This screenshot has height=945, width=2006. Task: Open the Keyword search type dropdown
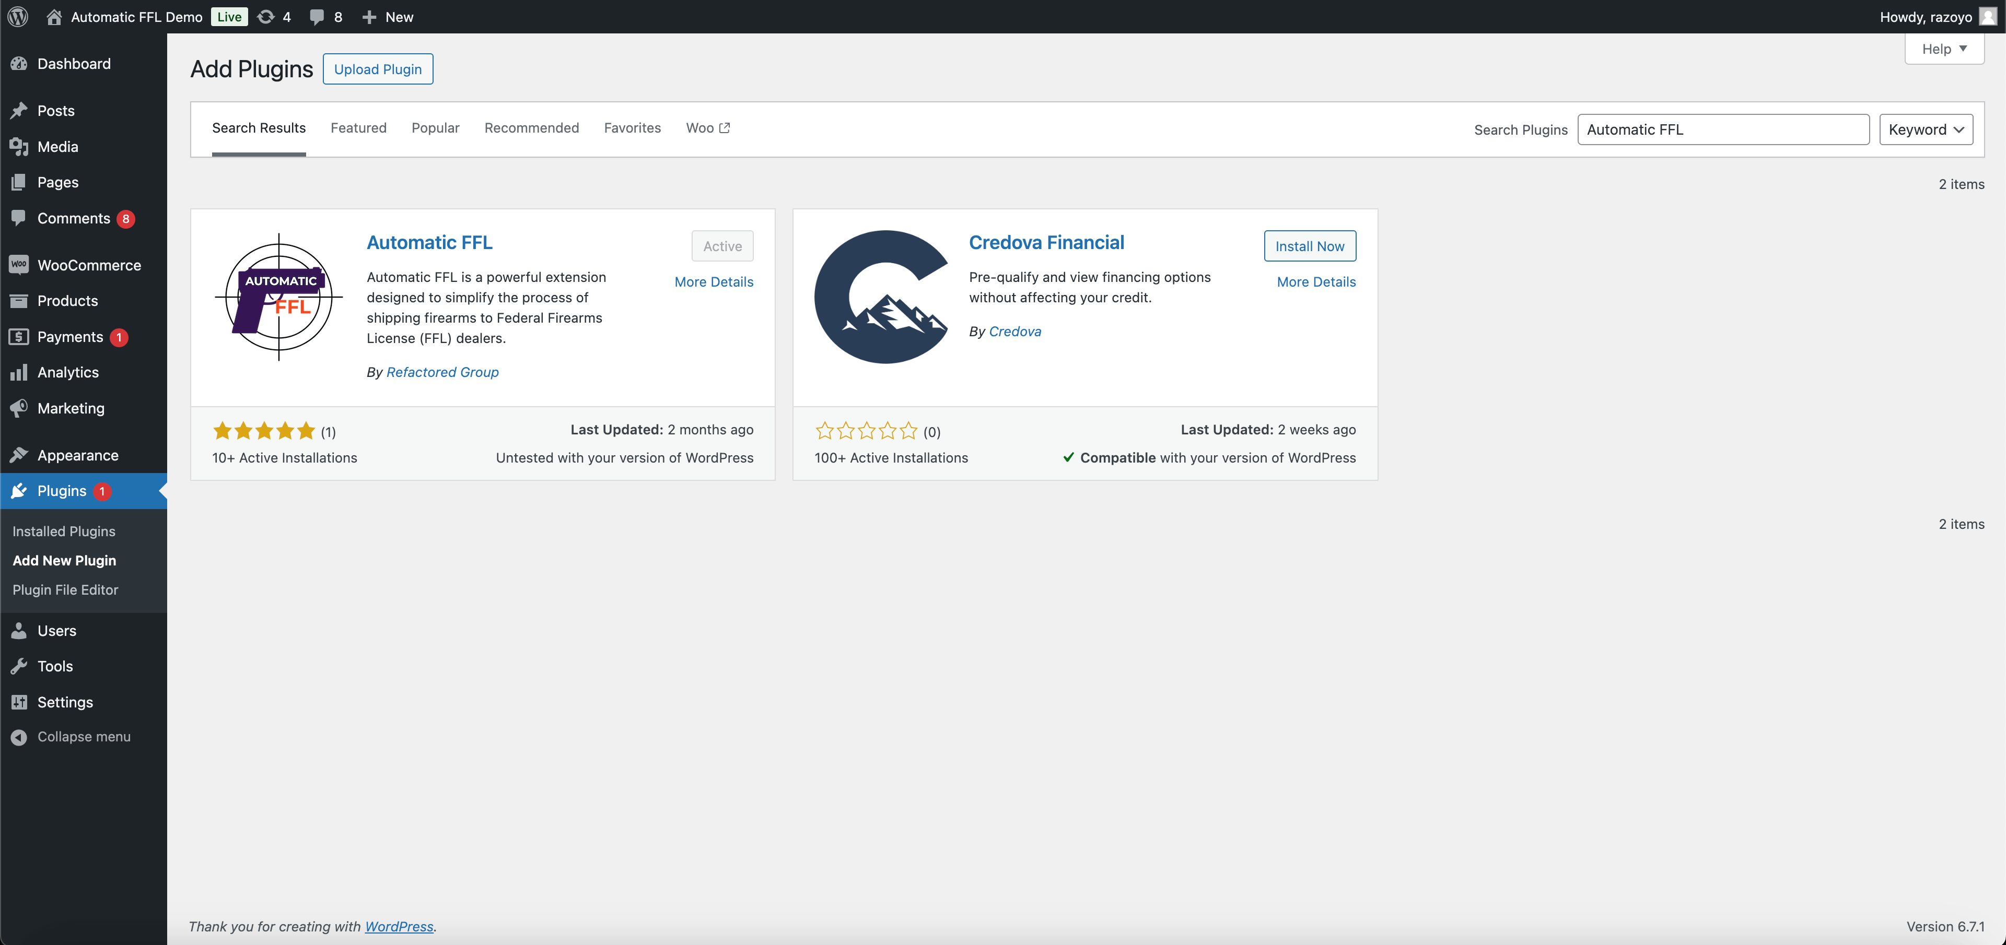point(1925,129)
